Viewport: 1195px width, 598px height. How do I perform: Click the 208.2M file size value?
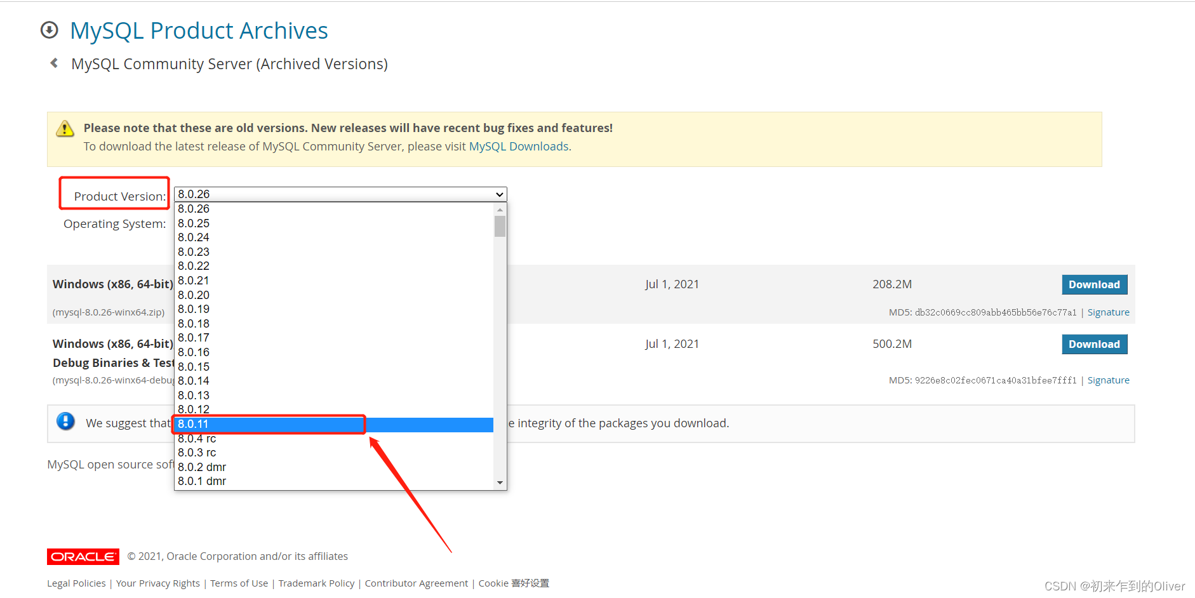892,284
